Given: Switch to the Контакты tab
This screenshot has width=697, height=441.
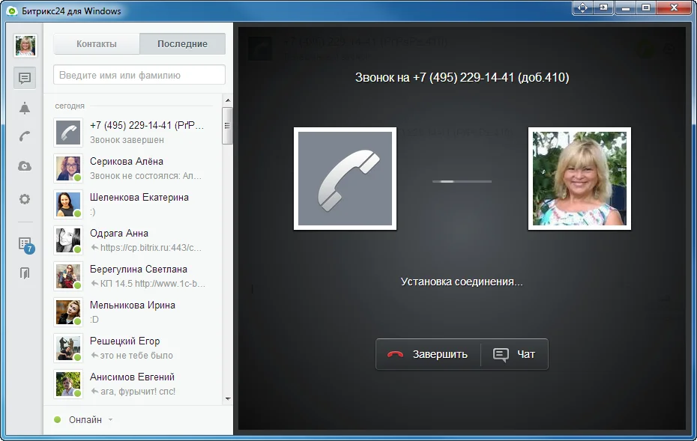Looking at the screenshot, I should (x=97, y=44).
